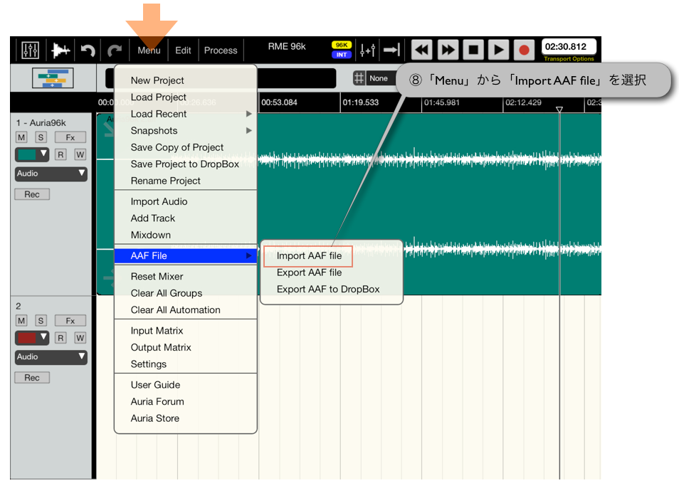Image resolution: width=679 pixels, height=488 pixels.
Task: Click the Rec button on track 2
Action: (x=31, y=377)
